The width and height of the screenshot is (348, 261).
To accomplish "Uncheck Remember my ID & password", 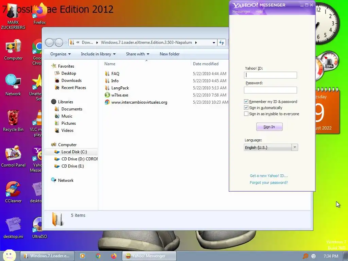I will [x=246, y=101].
